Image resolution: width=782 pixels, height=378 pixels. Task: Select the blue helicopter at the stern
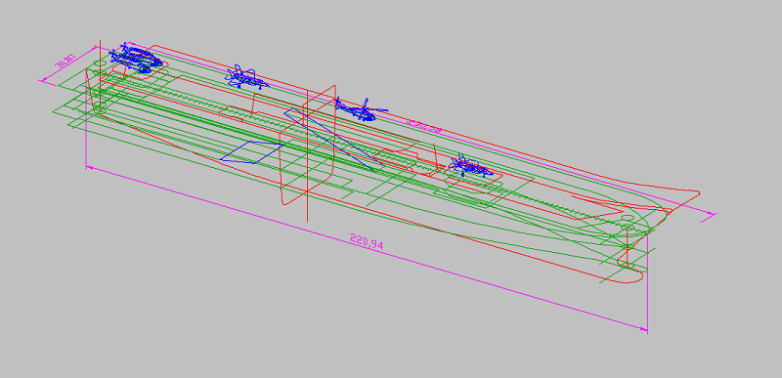point(136,58)
